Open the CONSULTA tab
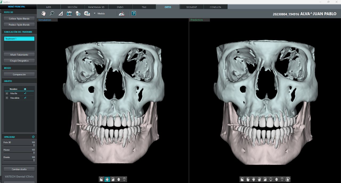 coord(216,7)
